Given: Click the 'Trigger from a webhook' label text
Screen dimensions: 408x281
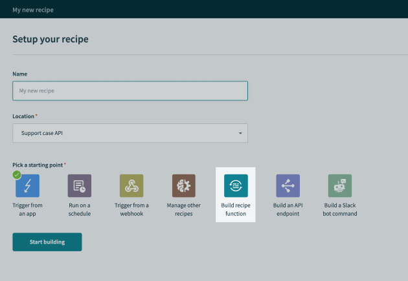Looking at the screenshot, I should pos(131,209).
